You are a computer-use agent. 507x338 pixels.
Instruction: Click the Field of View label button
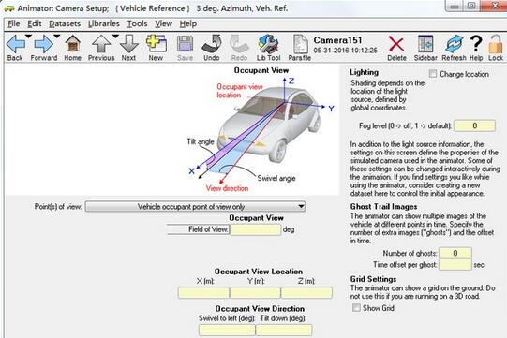tap(198, 229)
